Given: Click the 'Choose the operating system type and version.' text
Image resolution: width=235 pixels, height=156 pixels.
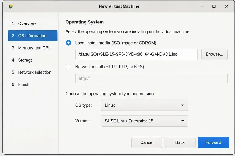Looking at the screenshot, I should tap(110, 94).
